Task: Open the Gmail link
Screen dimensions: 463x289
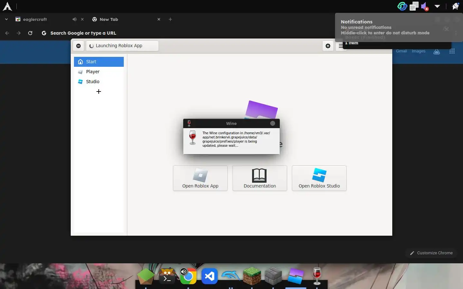Action: [x=401, y=51]
